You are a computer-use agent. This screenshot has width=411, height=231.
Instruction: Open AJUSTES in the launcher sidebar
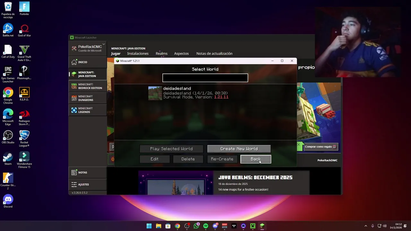(x=88, y=184)
